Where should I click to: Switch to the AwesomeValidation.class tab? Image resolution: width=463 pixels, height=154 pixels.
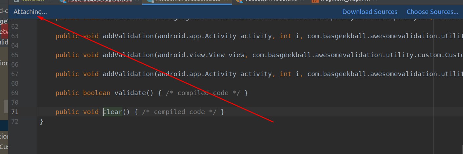(187, 1)
